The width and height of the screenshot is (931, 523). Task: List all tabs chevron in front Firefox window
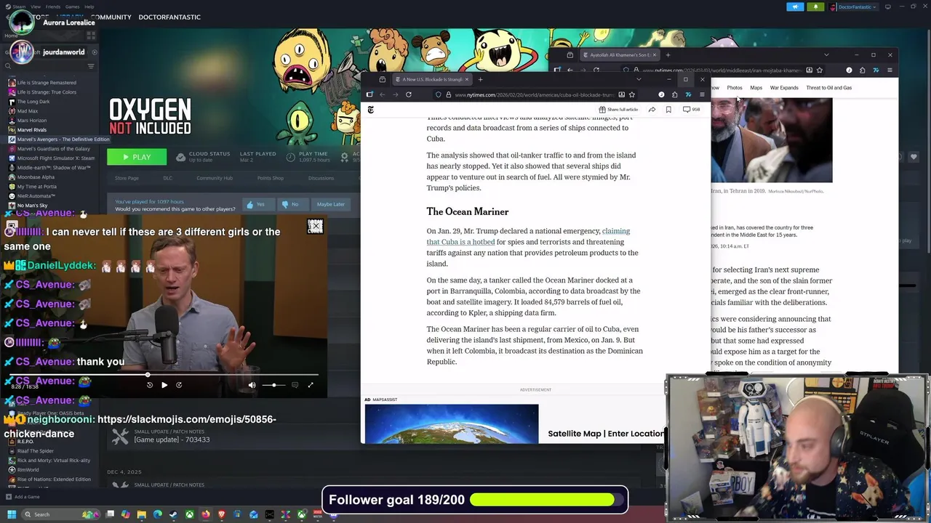(639, 79)
